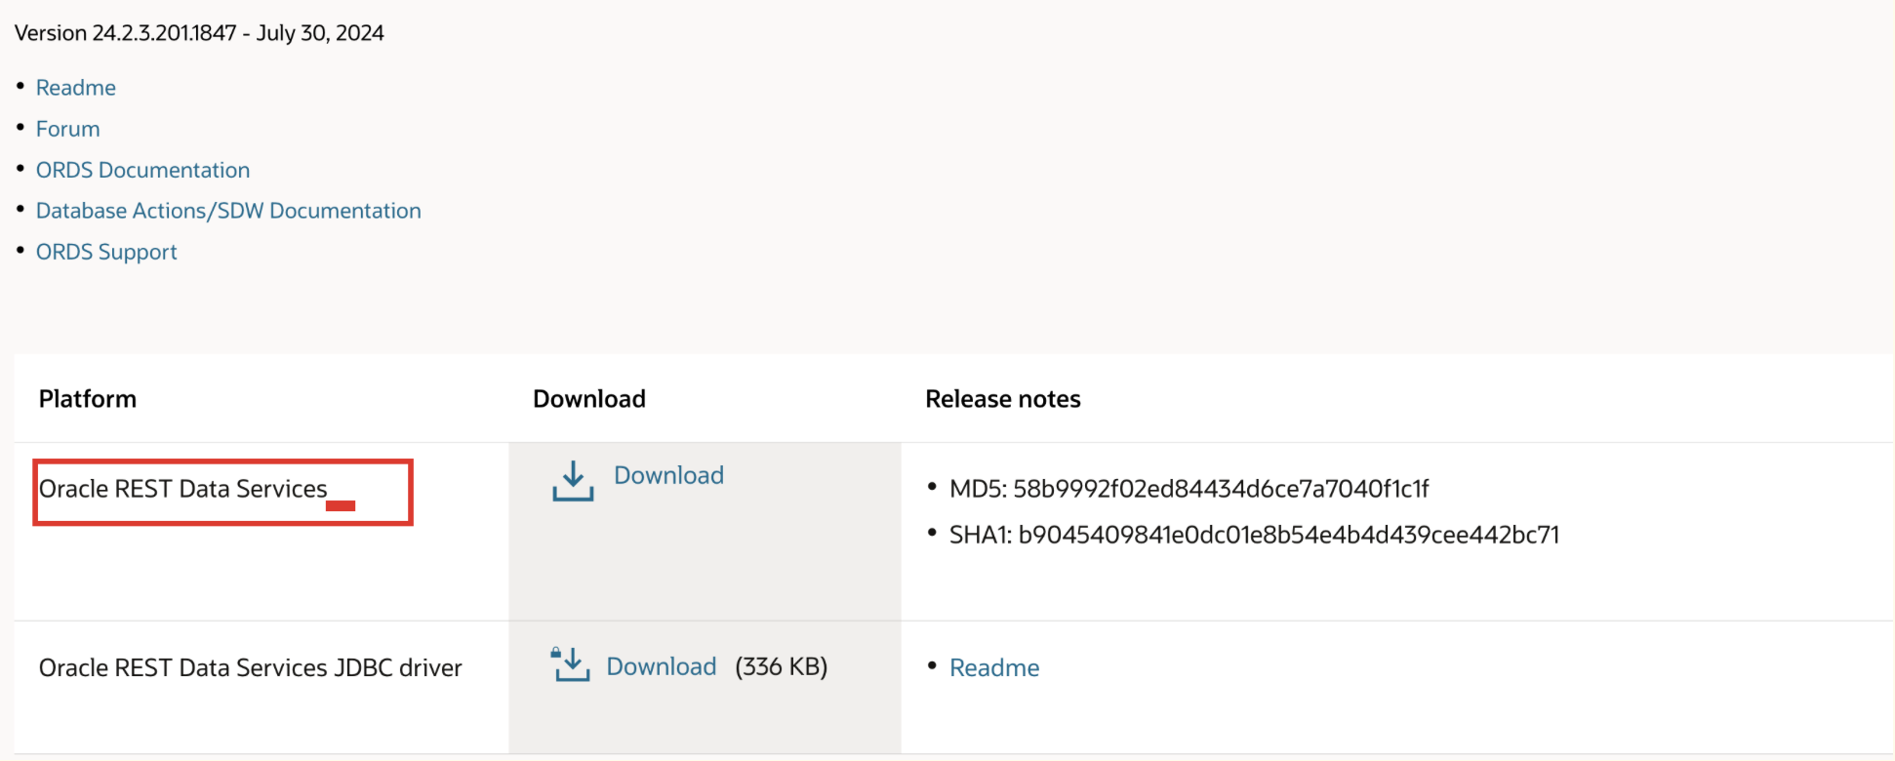Click the small red dash after Oracle REST Data Services

(x=341, y=505)
